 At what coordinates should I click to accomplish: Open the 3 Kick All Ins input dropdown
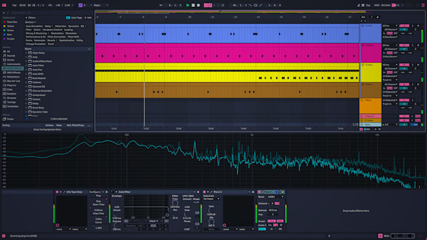tap(390, 26)
